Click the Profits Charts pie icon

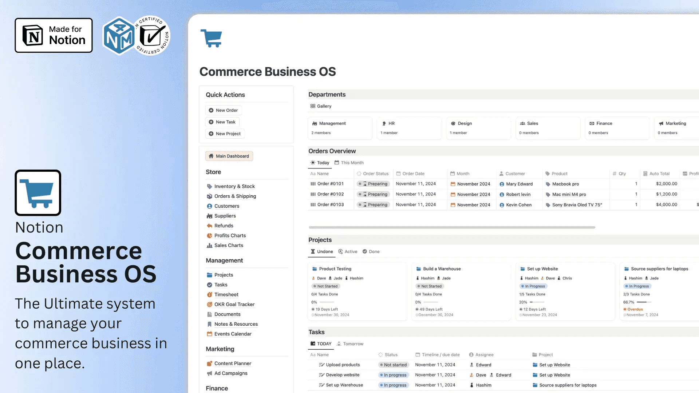[209, 235]
